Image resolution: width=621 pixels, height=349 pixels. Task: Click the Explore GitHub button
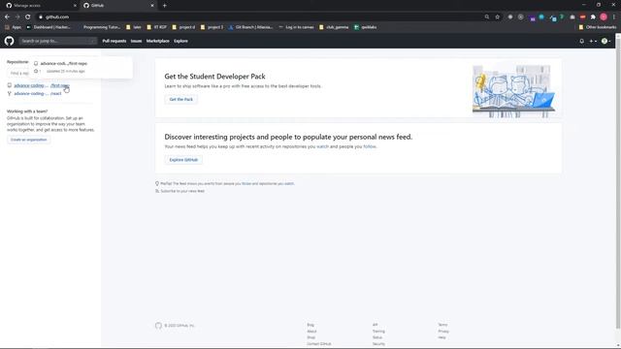(x=183, y=160)
